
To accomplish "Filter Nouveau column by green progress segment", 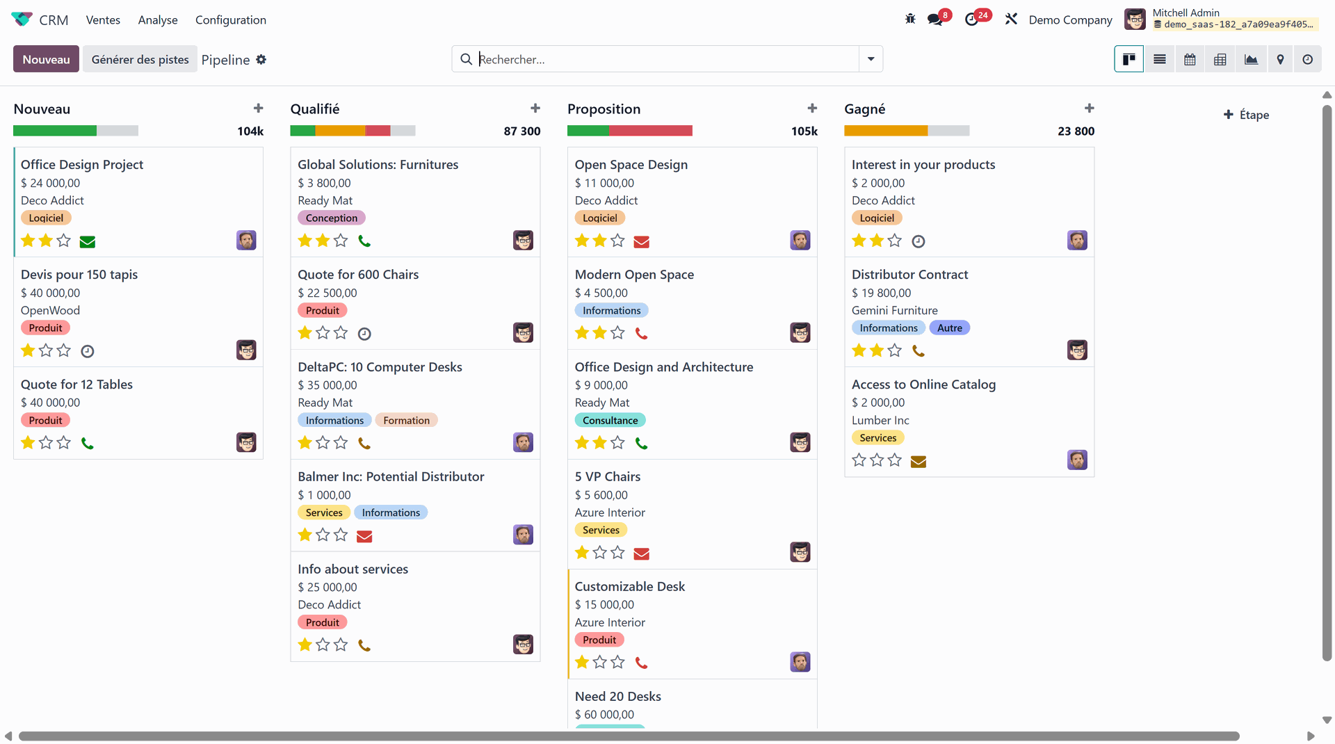I will 55,131.
